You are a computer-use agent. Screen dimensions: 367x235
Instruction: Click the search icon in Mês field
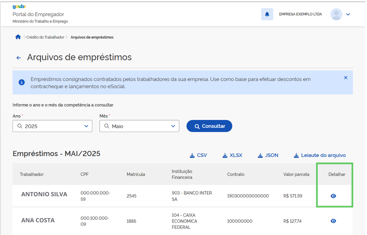click(107, 126)
